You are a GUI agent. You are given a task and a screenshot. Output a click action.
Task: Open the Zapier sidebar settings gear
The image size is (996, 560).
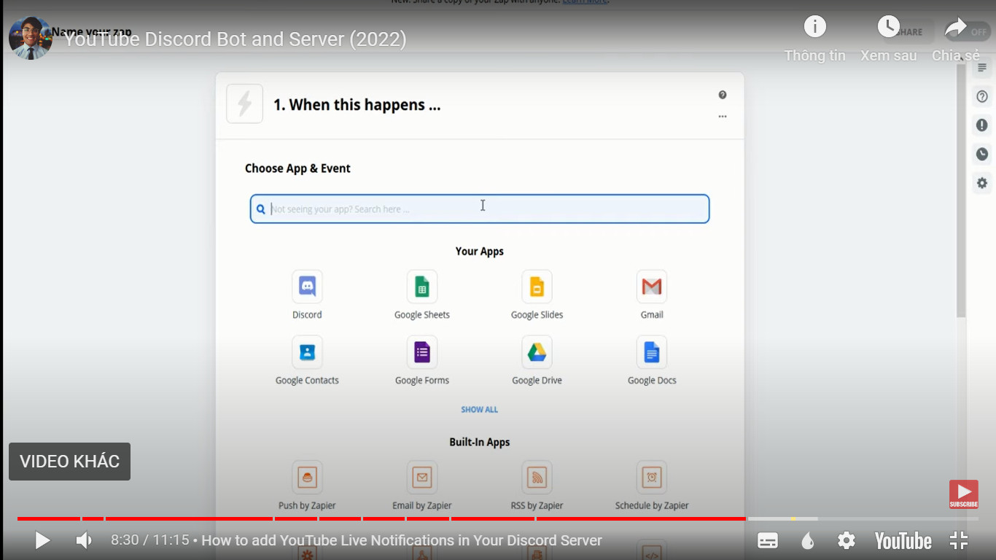point(982,183)
